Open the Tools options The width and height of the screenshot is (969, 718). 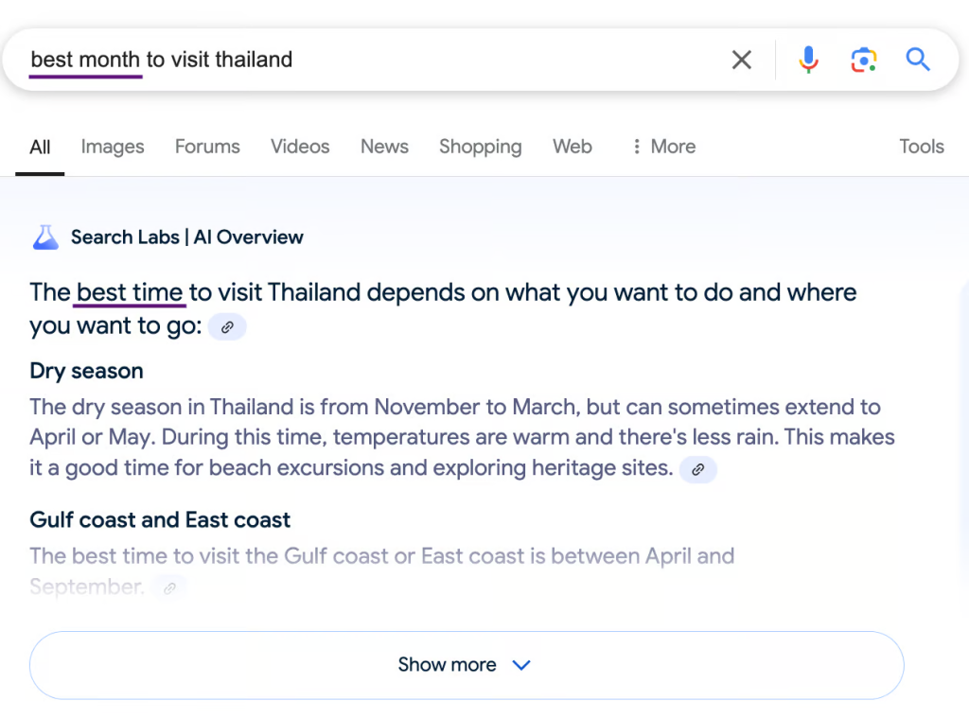[921, 147]
